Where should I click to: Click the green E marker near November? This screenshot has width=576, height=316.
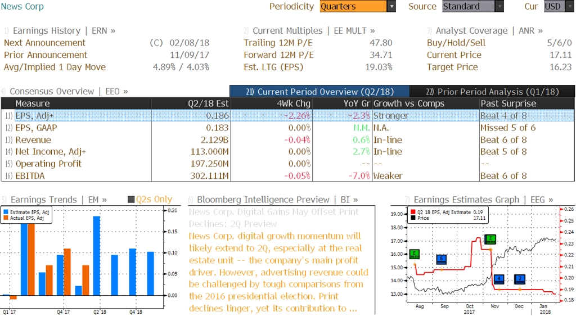coord(490,240)
